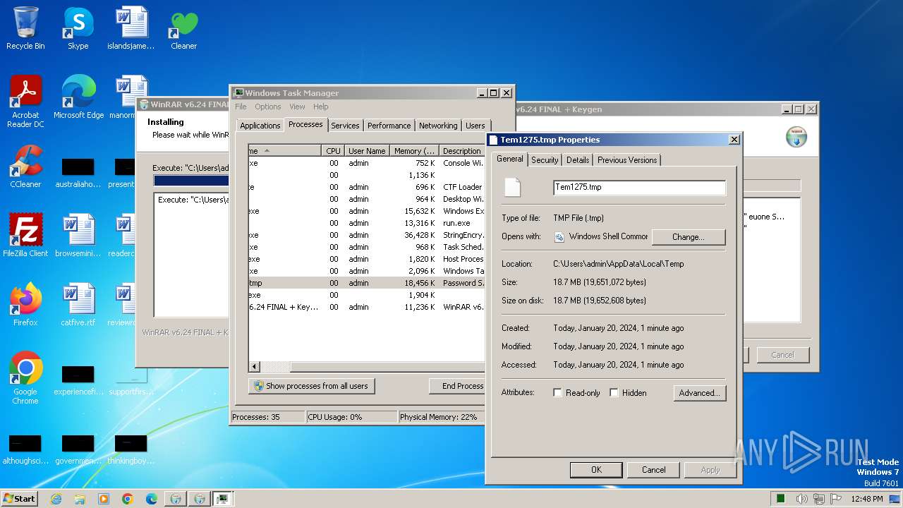
Task: Toggle the Read-only attribute checkbox
Action: pos(557,393)
